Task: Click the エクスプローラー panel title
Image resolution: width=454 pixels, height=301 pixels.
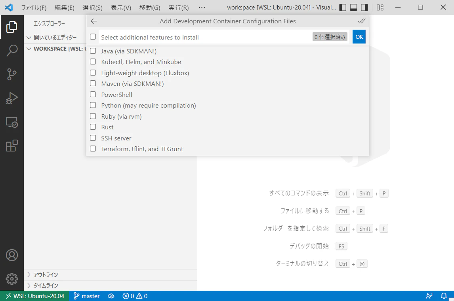Action: pos(49,23)
